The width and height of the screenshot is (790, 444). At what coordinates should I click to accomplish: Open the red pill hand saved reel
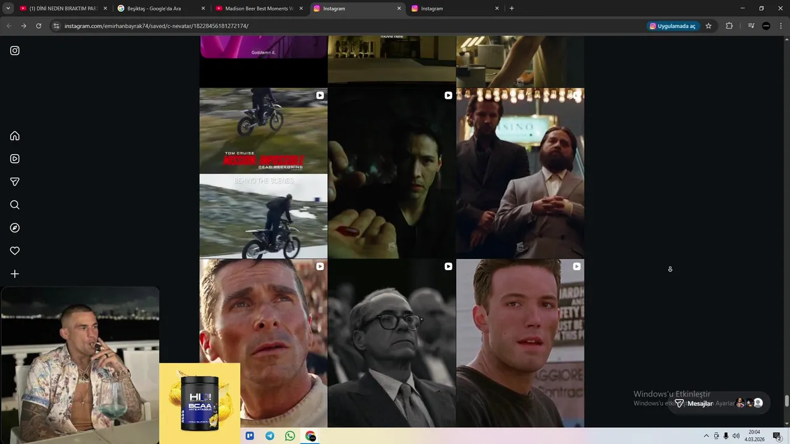(392, 173)
